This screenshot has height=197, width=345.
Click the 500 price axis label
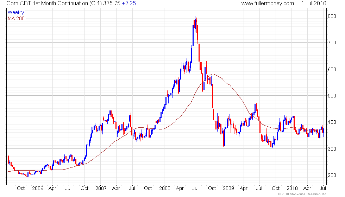[x=332, y=96]
